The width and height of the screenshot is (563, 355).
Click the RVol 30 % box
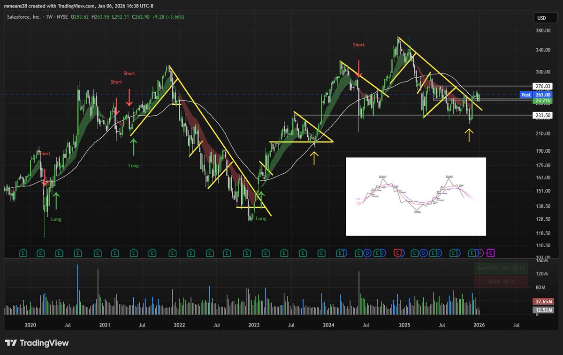pyautogui.click(x=501, y=281)
